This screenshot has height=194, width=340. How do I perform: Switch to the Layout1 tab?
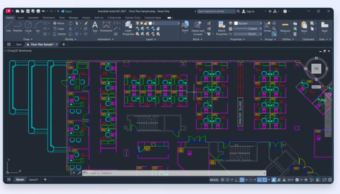point(33,180)
